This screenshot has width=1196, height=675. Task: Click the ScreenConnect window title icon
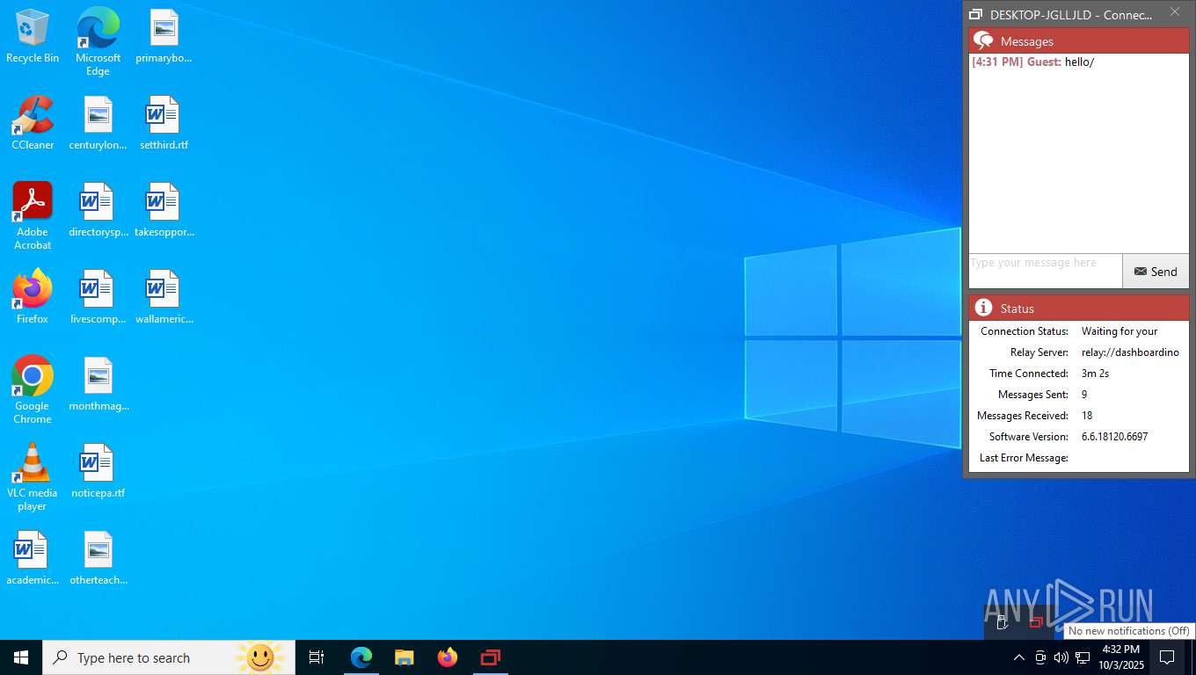975,15
